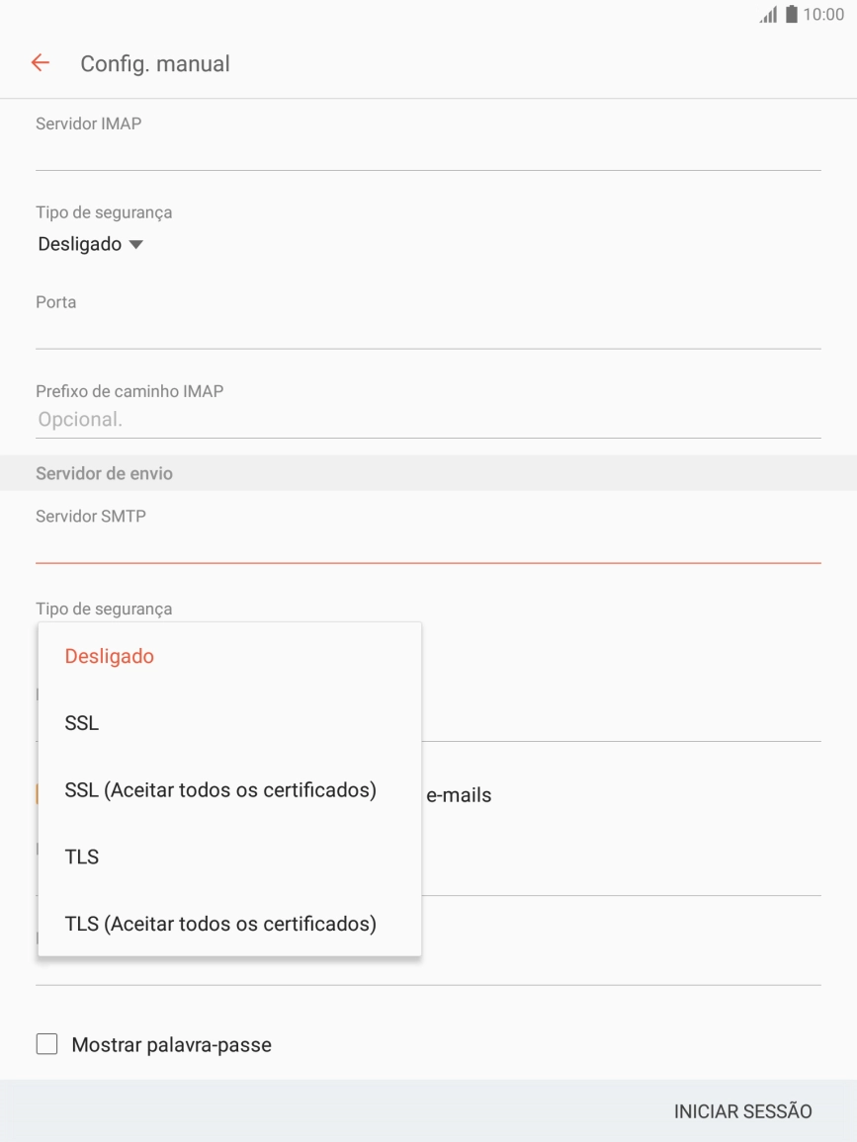Select Desligado in the dropdown menu
Viewport: 857px width, 1142px height.
[109, 655]
